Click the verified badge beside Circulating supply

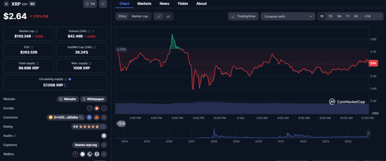coord(70,79)
